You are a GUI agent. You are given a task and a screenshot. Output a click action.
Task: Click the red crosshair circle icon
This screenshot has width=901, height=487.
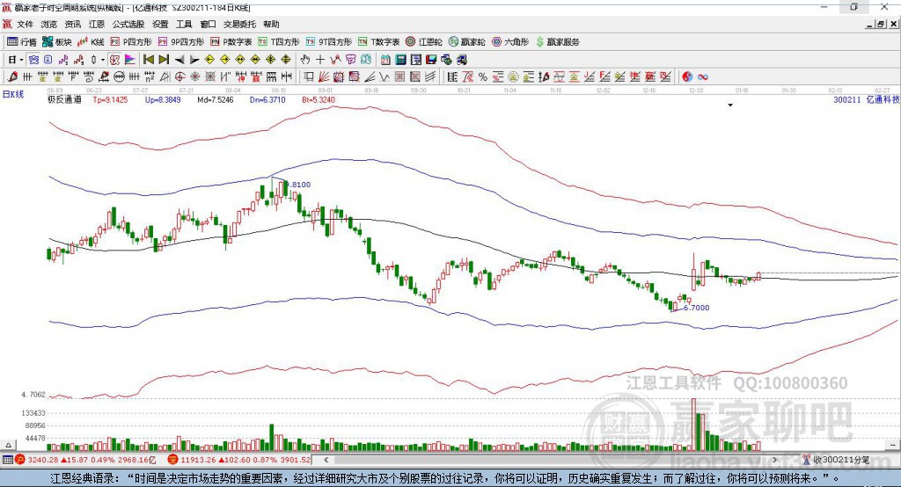[x=179, y=77]
